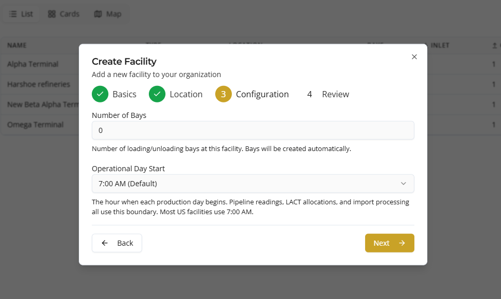Click the Create Facility dialog title
The height and width of the screenshot is (299, 501).
coord(124,61)
